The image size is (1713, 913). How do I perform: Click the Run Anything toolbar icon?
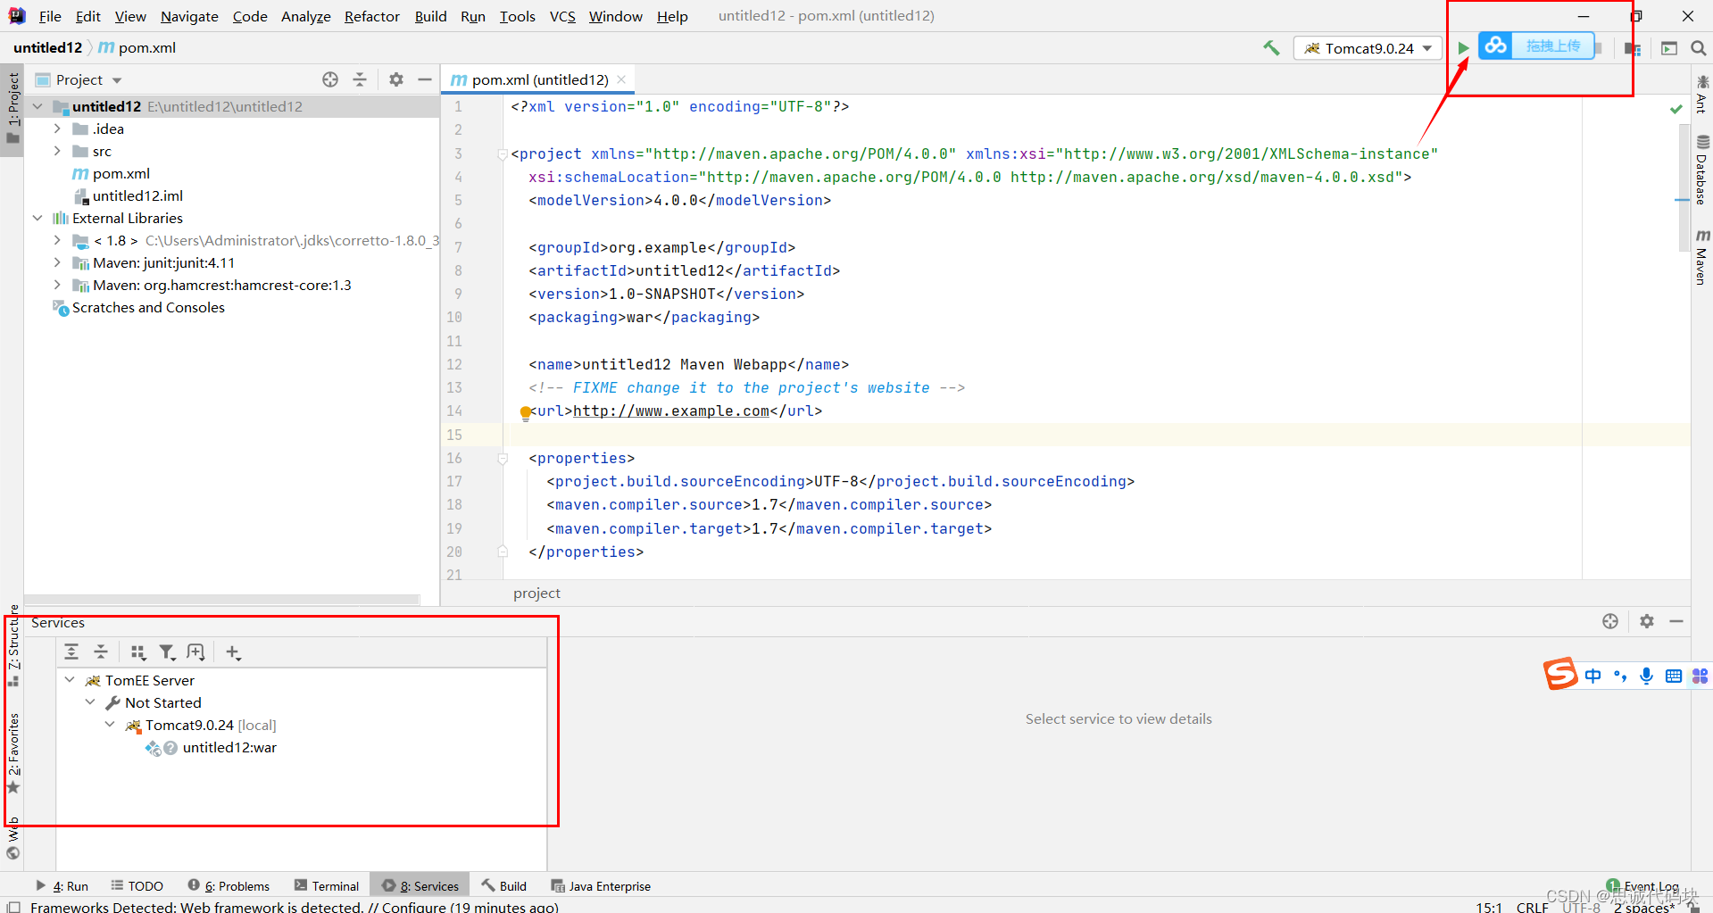coord(1669,48)
